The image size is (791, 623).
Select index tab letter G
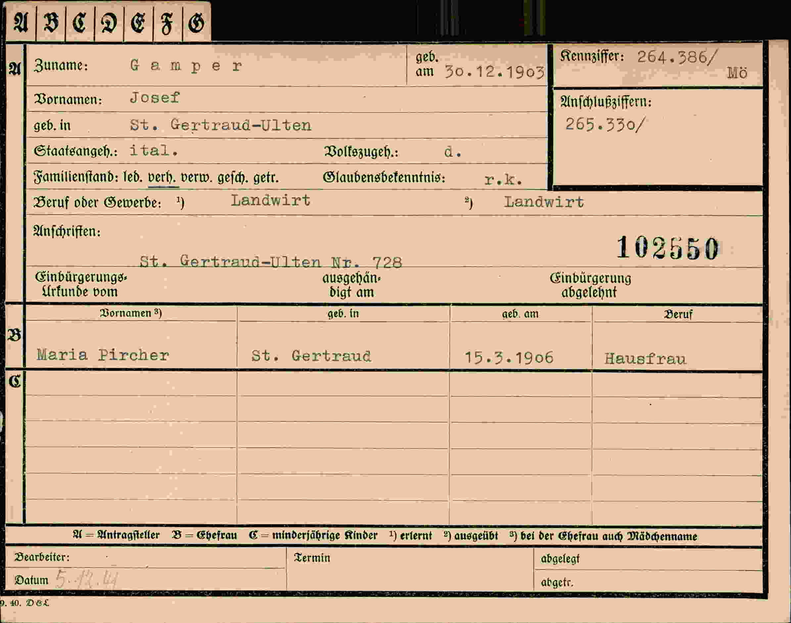coord(196,23)
